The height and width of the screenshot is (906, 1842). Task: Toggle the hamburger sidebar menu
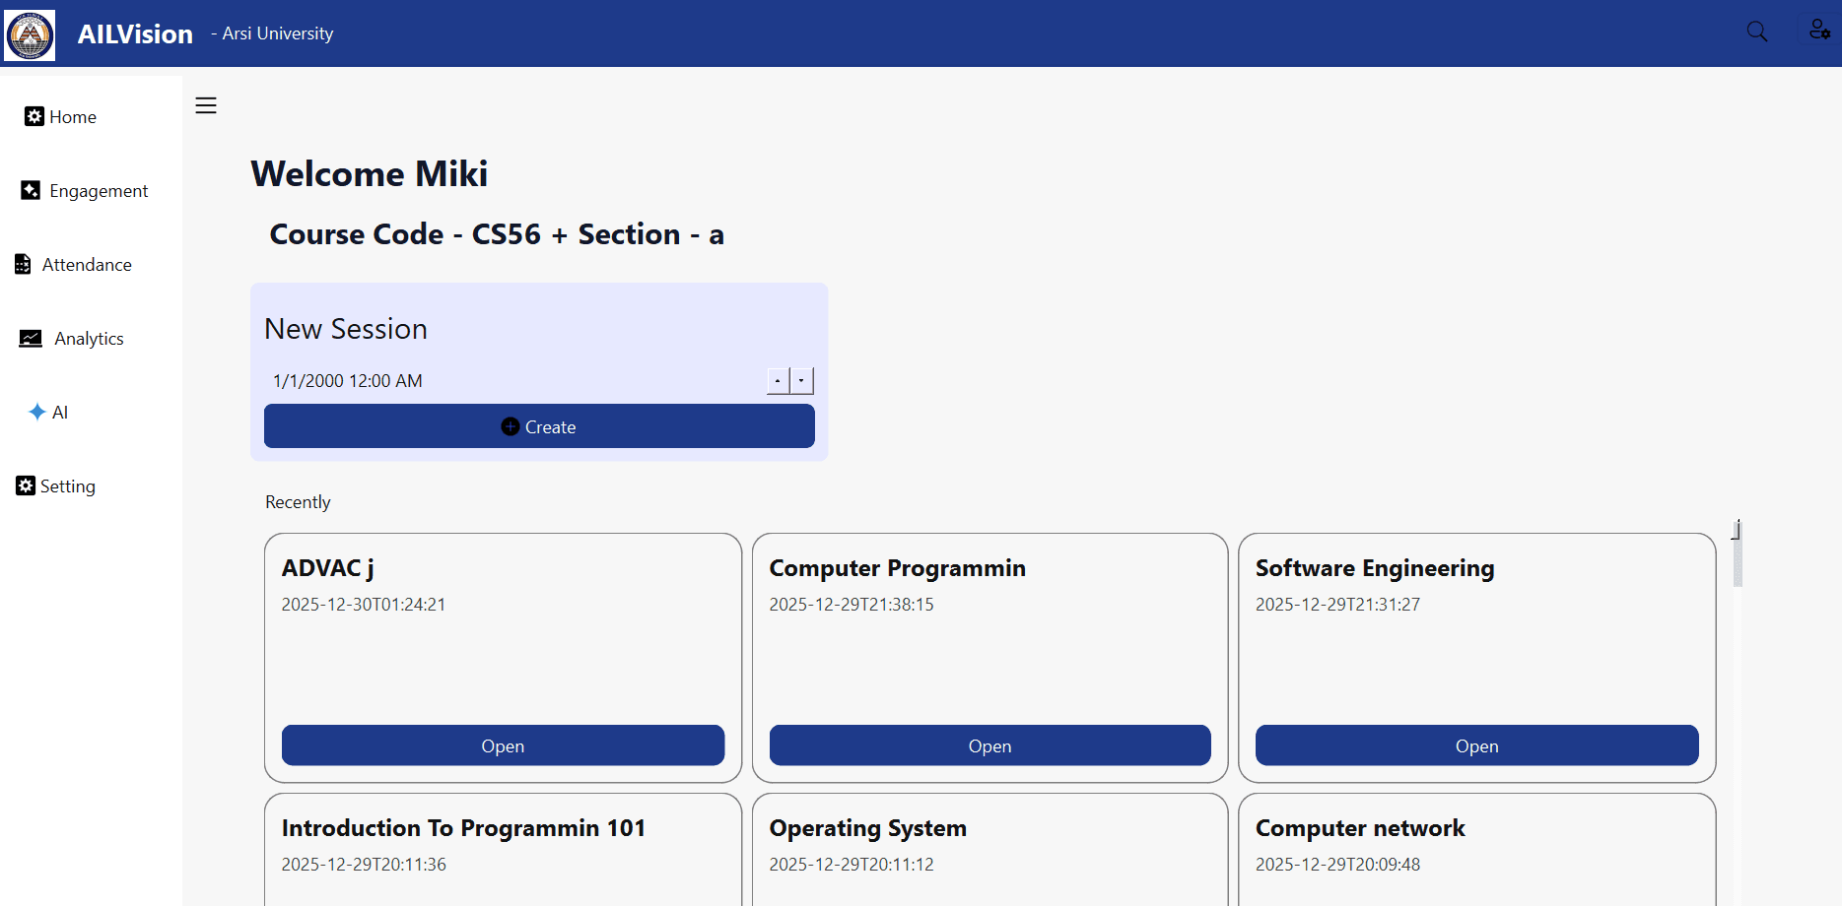point(206,105)
